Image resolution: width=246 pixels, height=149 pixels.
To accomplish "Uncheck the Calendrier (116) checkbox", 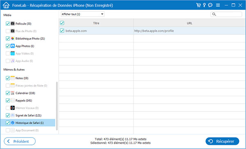I will point(8,93).
